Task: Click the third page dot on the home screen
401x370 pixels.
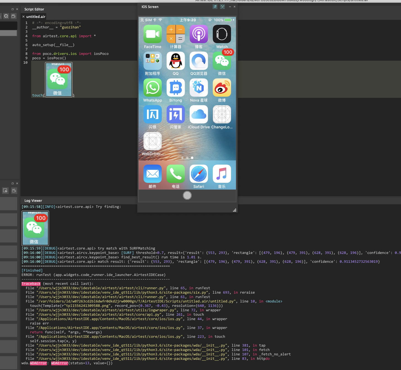Action: [192, 158]
